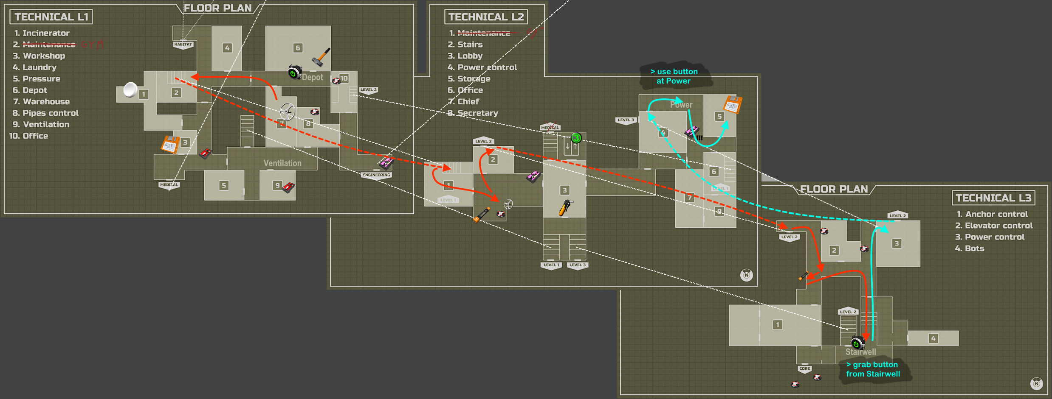Click '5. Pressure' in the L1 legend
Image resolution: width=1052 pixels, height=399 pixels.
[x=37, y=79]
